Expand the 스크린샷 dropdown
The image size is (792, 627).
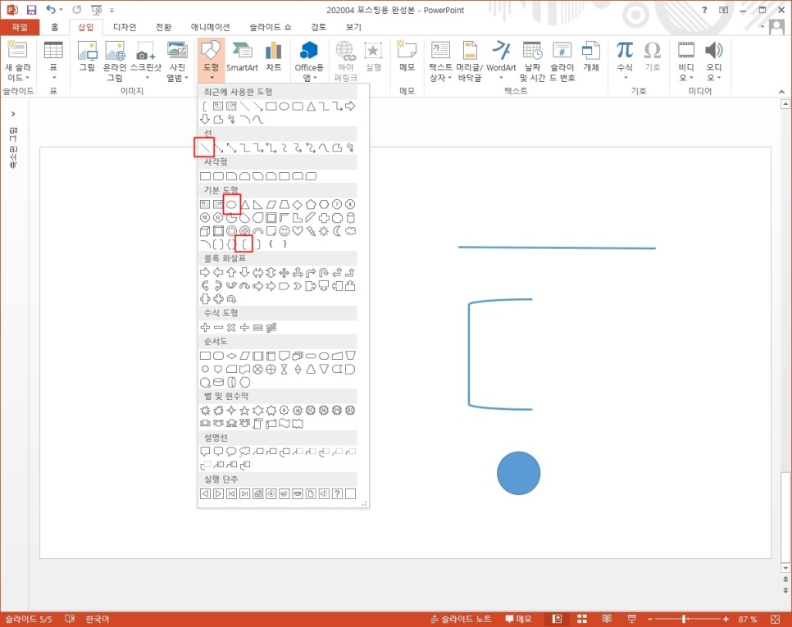click(x=147, y=77)
